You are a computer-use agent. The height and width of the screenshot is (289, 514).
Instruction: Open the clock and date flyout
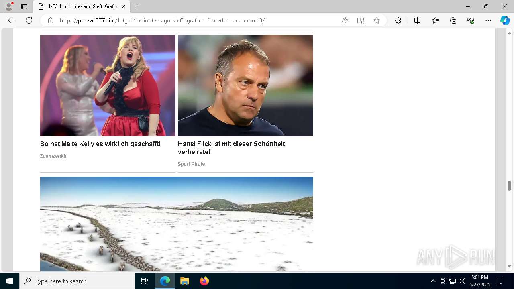click(x=480, y=281)
